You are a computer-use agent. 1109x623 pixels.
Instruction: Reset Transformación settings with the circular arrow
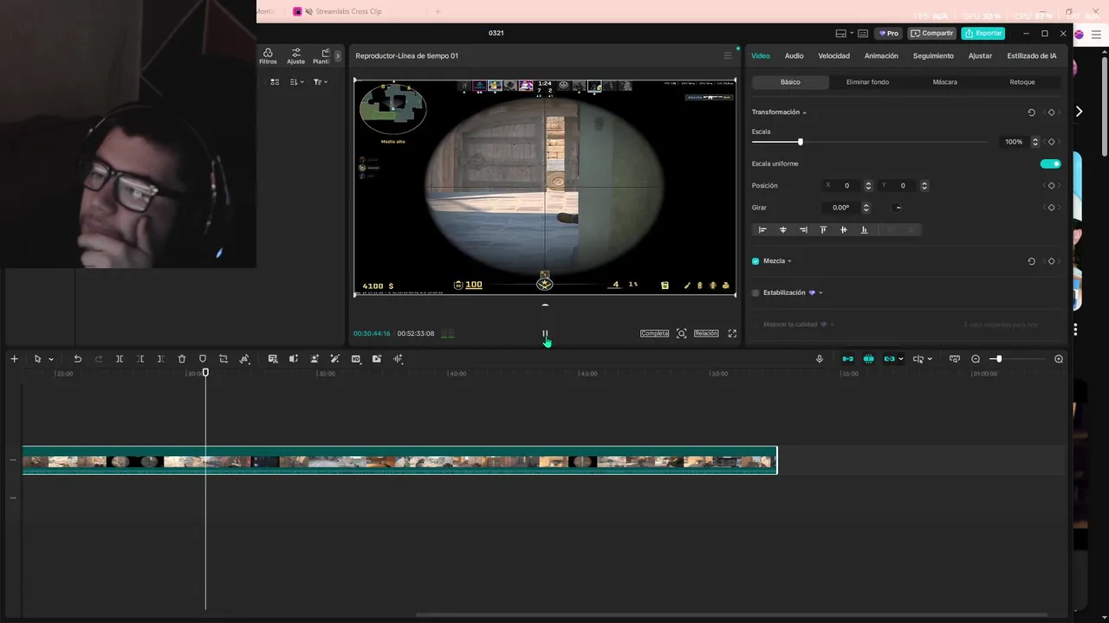click(1031, 112)
